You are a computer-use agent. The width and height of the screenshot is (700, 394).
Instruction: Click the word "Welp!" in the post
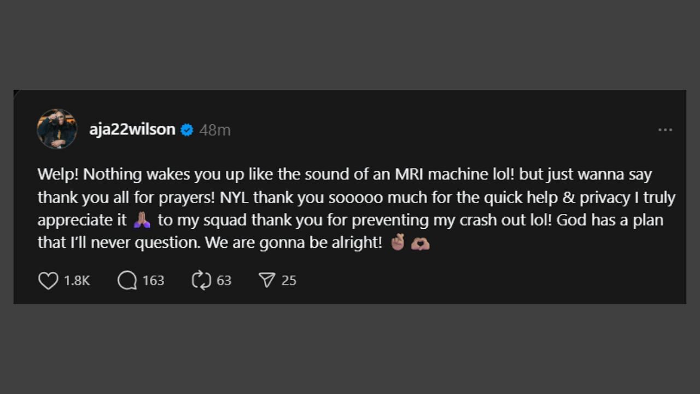[x=58, y=175]
